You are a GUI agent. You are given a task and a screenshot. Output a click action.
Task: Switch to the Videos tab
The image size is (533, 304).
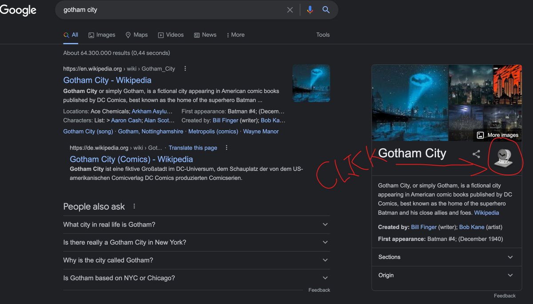point(171,35)
